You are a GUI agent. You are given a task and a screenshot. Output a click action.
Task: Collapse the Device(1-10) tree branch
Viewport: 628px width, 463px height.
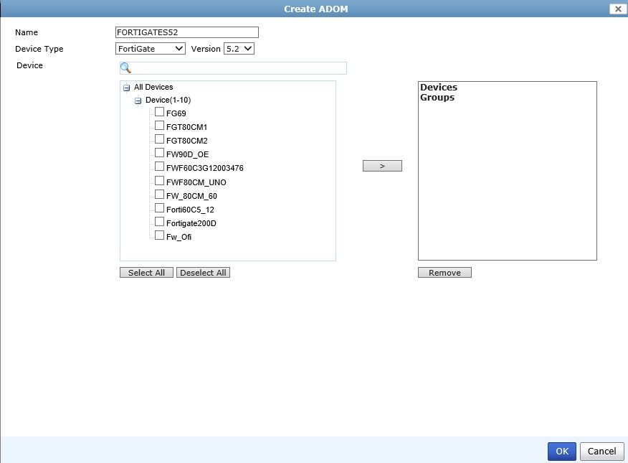[x=138, y=100]
